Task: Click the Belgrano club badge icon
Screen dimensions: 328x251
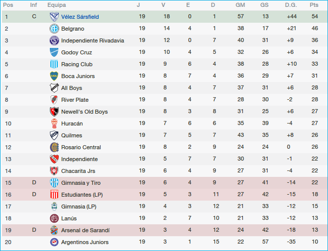Action: pyautogui.click(x=54, y=29)
